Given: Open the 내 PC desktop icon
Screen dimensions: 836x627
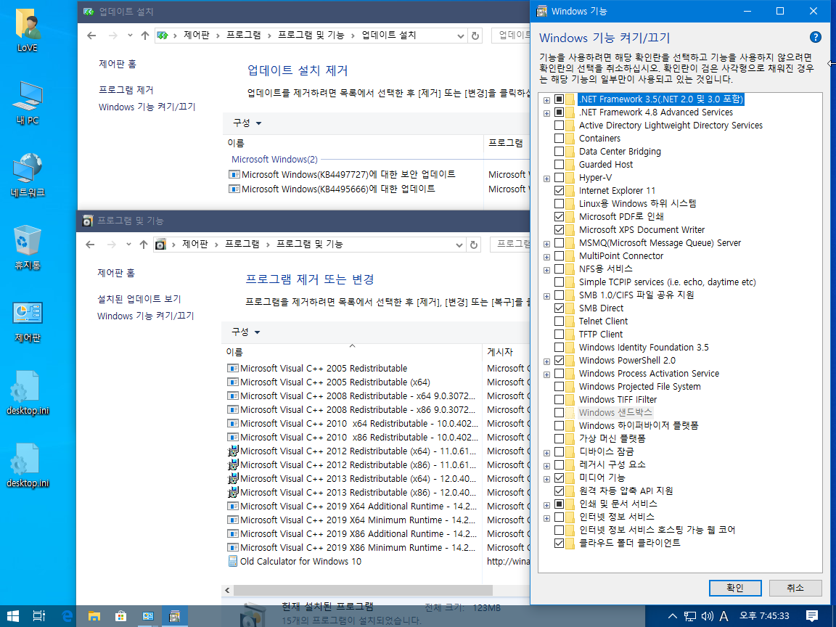Looking at the screenshot, I should 27,103.
